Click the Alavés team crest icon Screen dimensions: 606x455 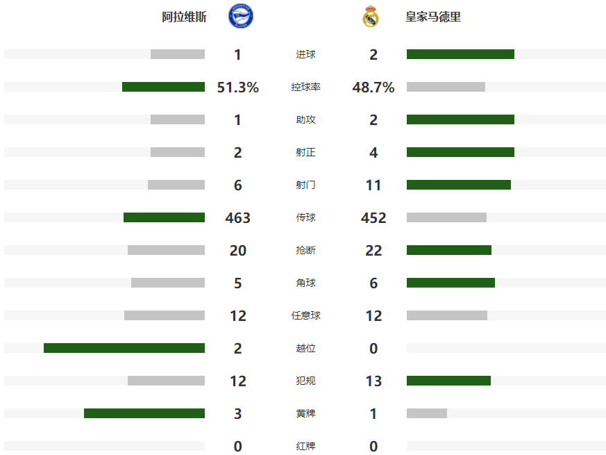(241, 17)
